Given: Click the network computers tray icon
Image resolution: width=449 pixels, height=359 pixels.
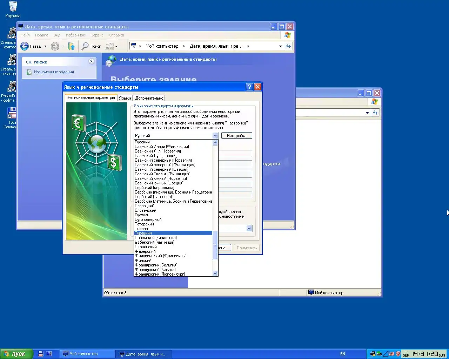Looking at the screenshot, I should click(373, 354).
